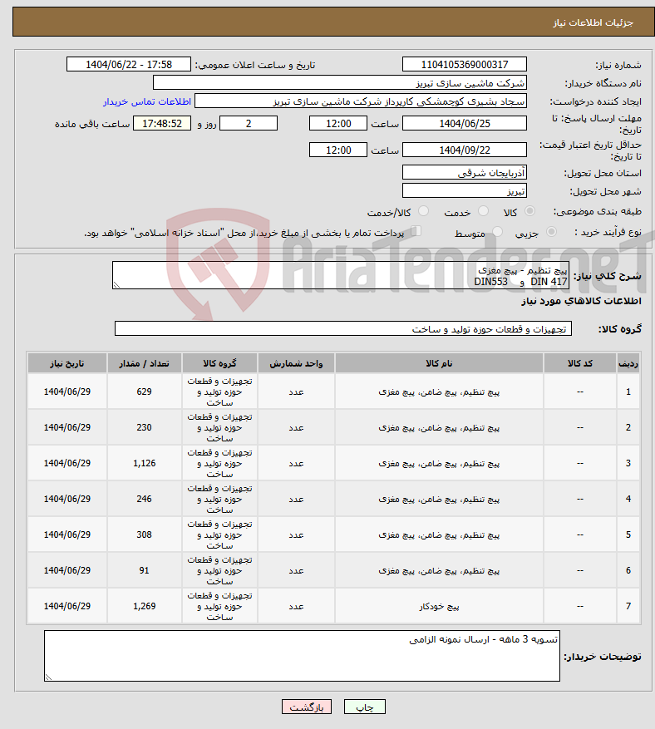Click quantity 308 in row 5

144,535
